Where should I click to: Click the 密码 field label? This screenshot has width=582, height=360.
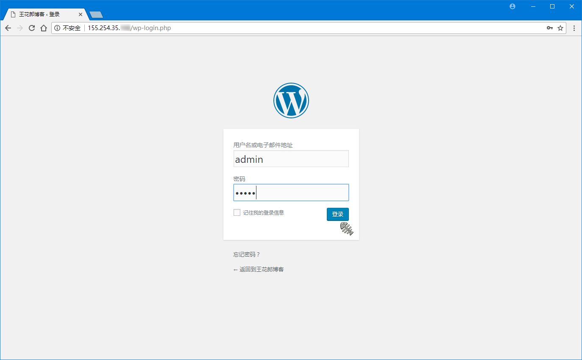[239, 179]
